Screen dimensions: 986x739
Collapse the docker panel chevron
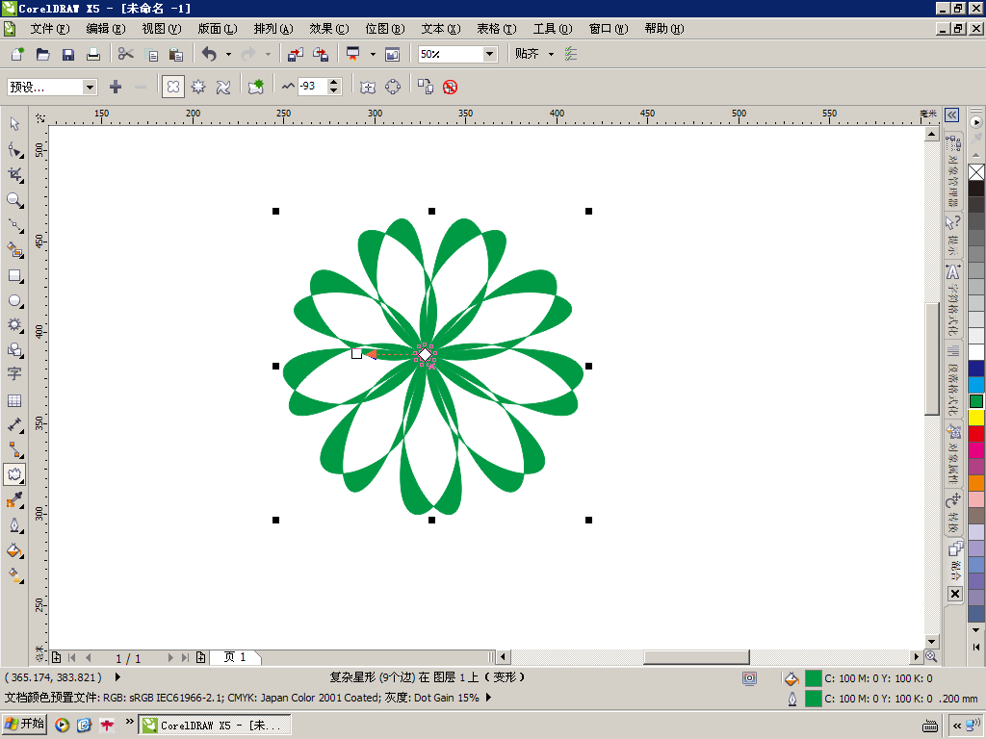click(x=952, y=115)
